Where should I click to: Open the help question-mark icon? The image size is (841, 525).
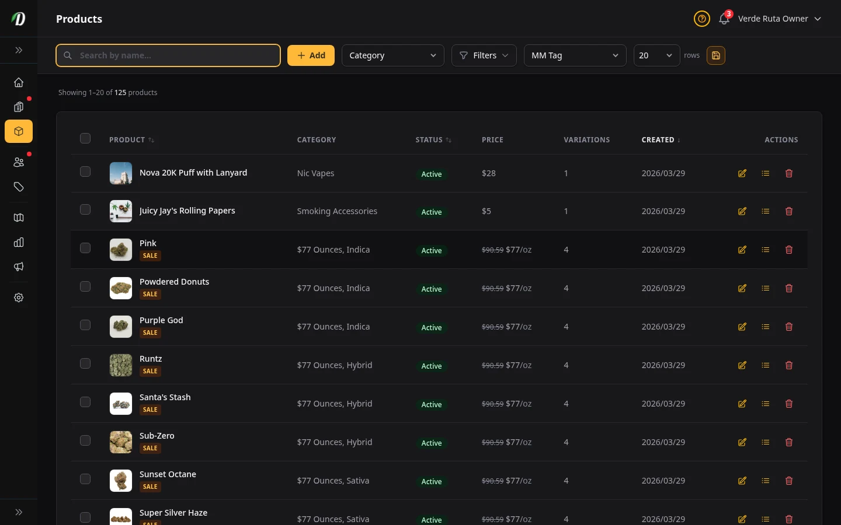coord(701,19)
